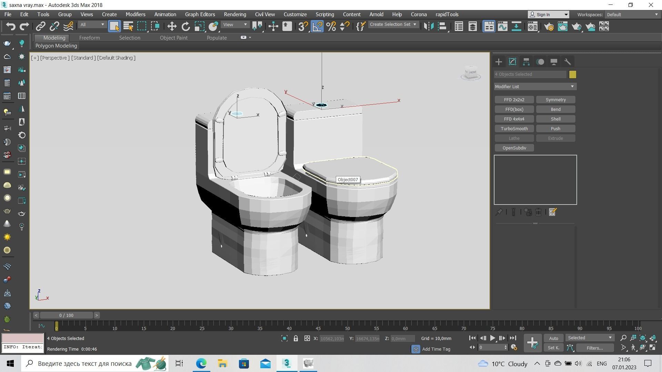Switch to the Utilities panel
Viewport: 662px width, 372px height.
[x=568, y=62]
